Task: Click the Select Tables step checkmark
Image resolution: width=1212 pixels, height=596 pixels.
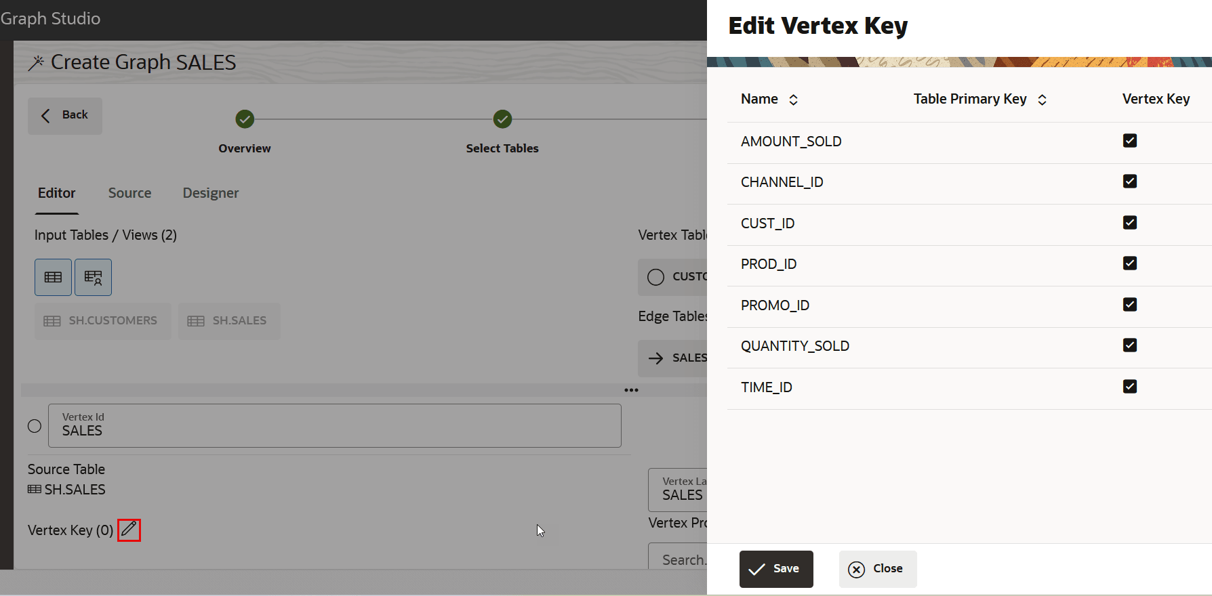Action: [x=502, y=119]
